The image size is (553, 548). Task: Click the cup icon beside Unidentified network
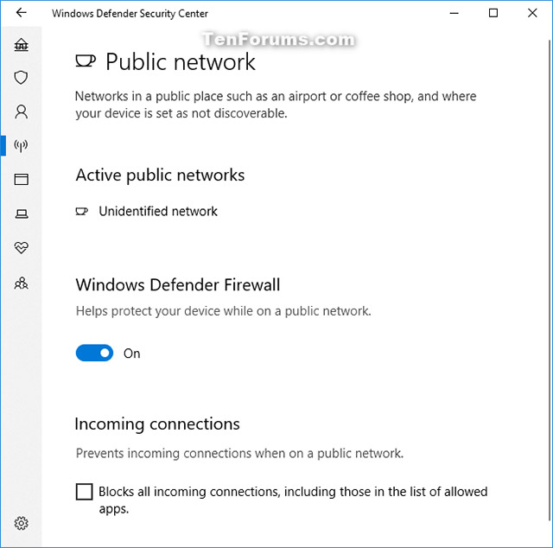[82, 212]
